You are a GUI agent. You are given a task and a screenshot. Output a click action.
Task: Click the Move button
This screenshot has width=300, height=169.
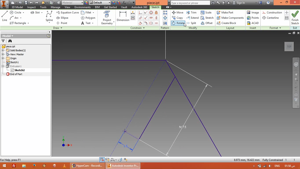(178, 12)
